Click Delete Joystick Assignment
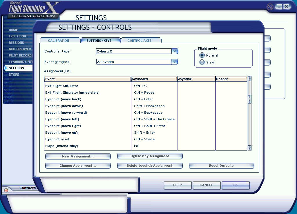 [x=150, y=166]
